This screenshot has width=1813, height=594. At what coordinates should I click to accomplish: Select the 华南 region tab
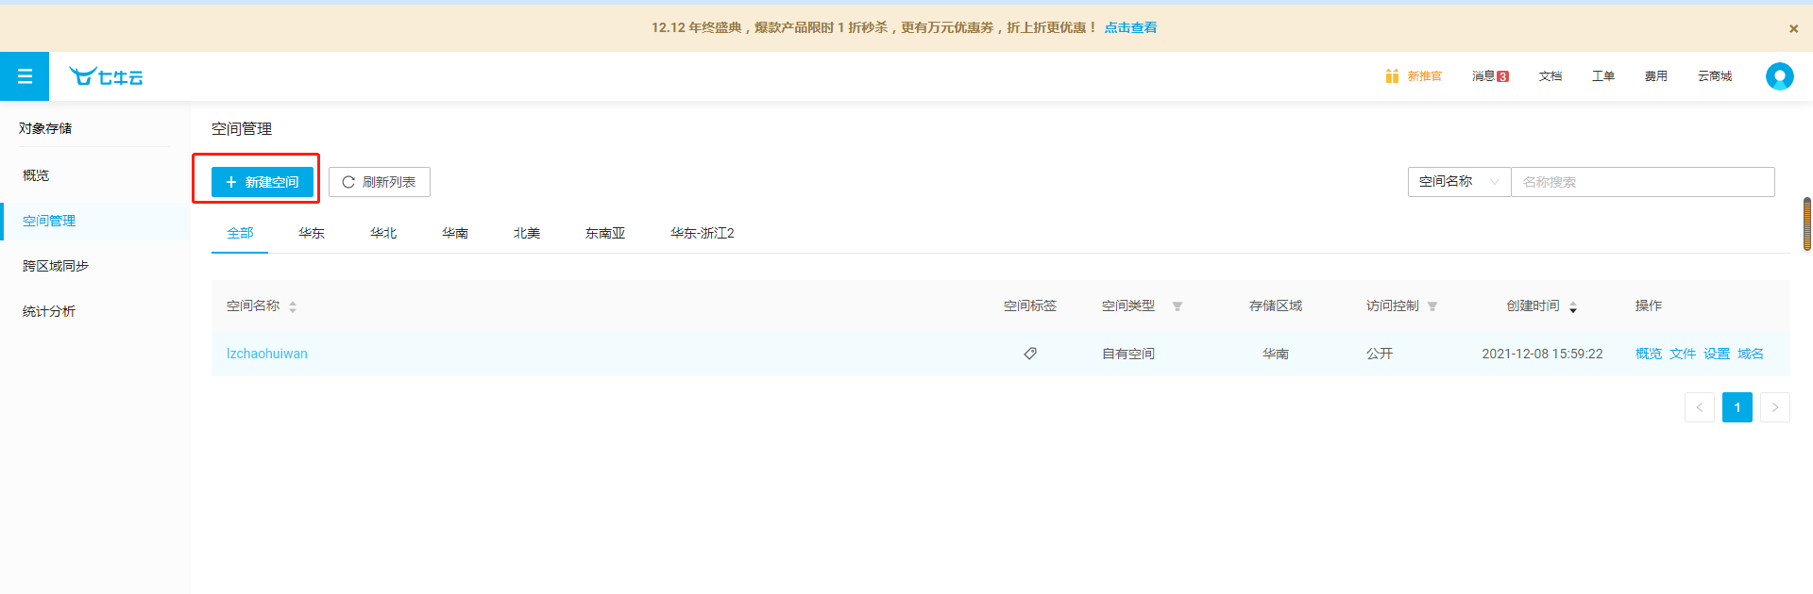click(455, 233)
